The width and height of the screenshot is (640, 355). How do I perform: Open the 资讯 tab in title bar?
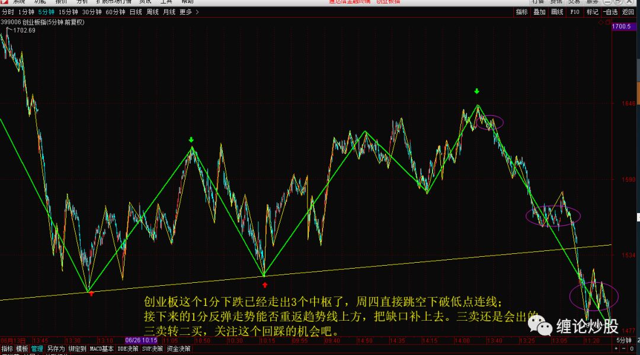556,2
